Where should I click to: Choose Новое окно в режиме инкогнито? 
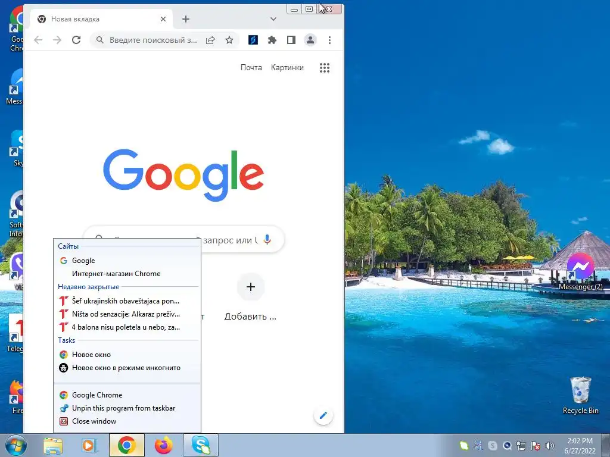pyautogui.click(x=127, y=368)
